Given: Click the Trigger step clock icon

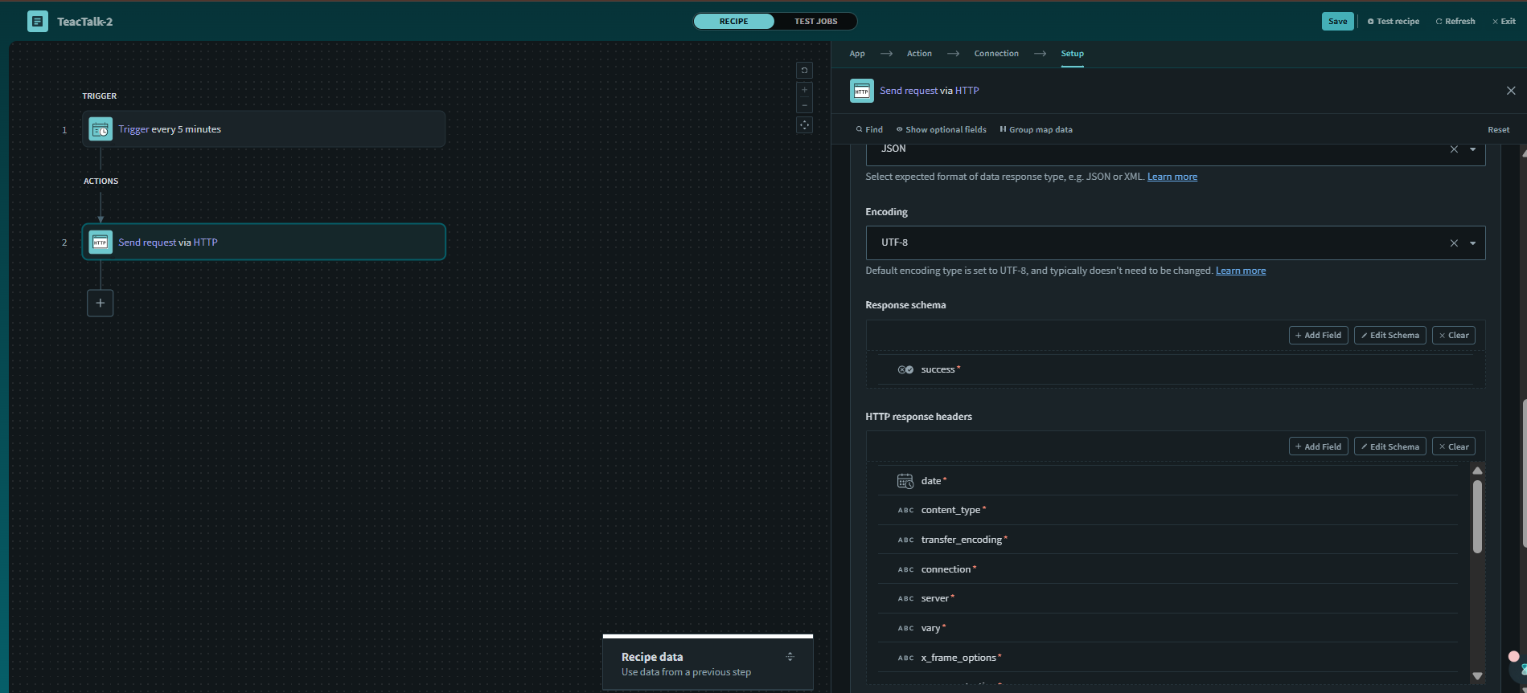Looking at the screenshot, I should pos(101,129).
